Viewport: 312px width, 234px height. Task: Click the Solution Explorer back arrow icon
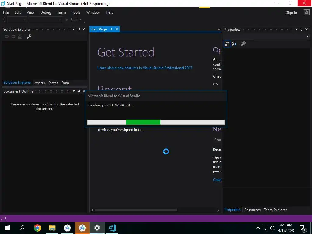pos(7,37)
